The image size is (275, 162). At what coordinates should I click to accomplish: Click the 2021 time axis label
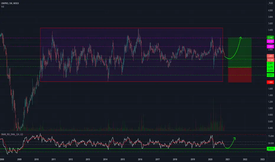pyautogui.click(x=227, y=159)
